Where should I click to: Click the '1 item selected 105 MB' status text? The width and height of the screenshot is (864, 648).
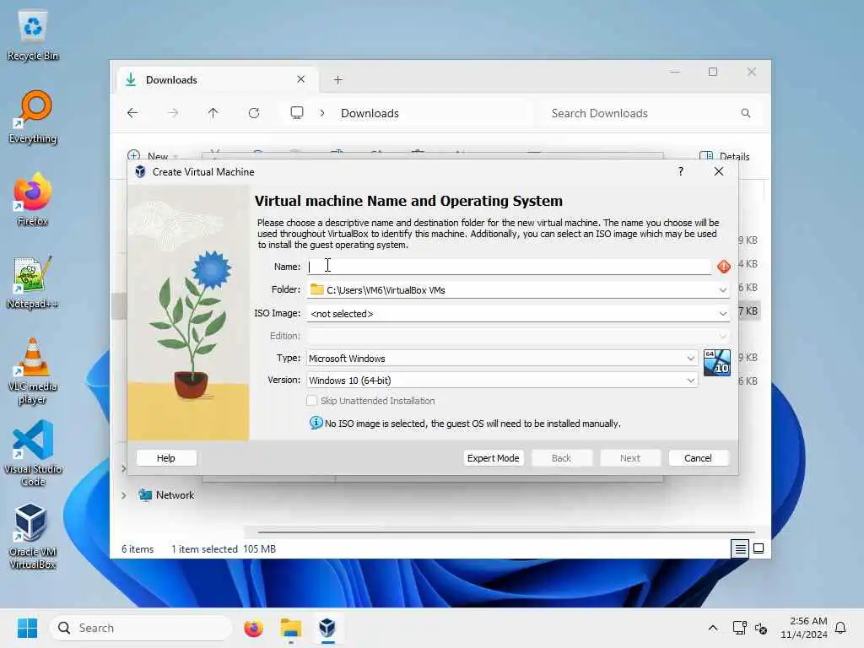(223, 548)
